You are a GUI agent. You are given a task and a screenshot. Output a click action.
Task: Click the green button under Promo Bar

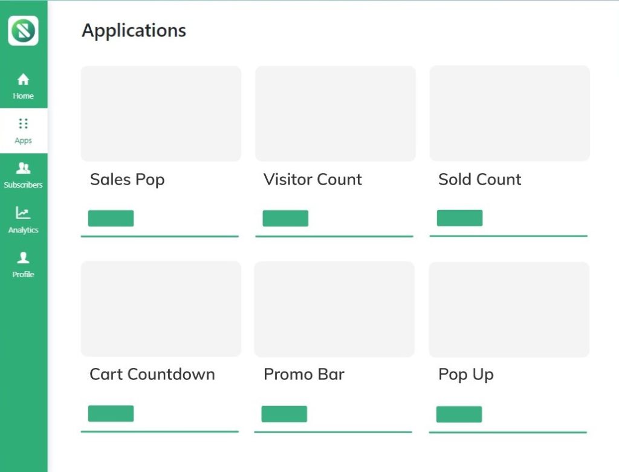click(284, 414)
